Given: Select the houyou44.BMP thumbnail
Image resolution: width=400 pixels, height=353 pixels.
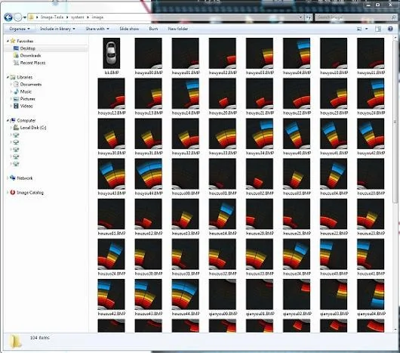Looking at the screenshot, I should [148, 174].
